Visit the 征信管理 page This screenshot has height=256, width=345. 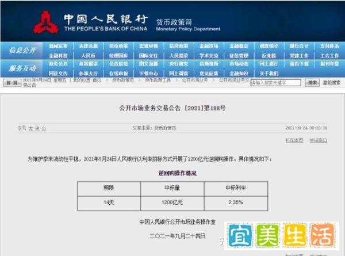click(x=239, y=56)
